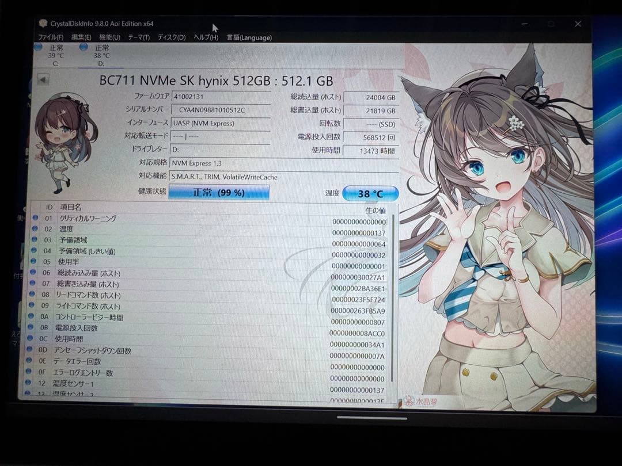622x466 pixels.
Task: Select the 使用率 attribute name
Action: [69, 262]
